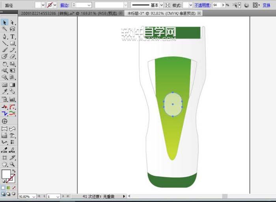Select the Magic Wand tool
This screenshot has height=202, width=276.
click(x=5, y=29)
